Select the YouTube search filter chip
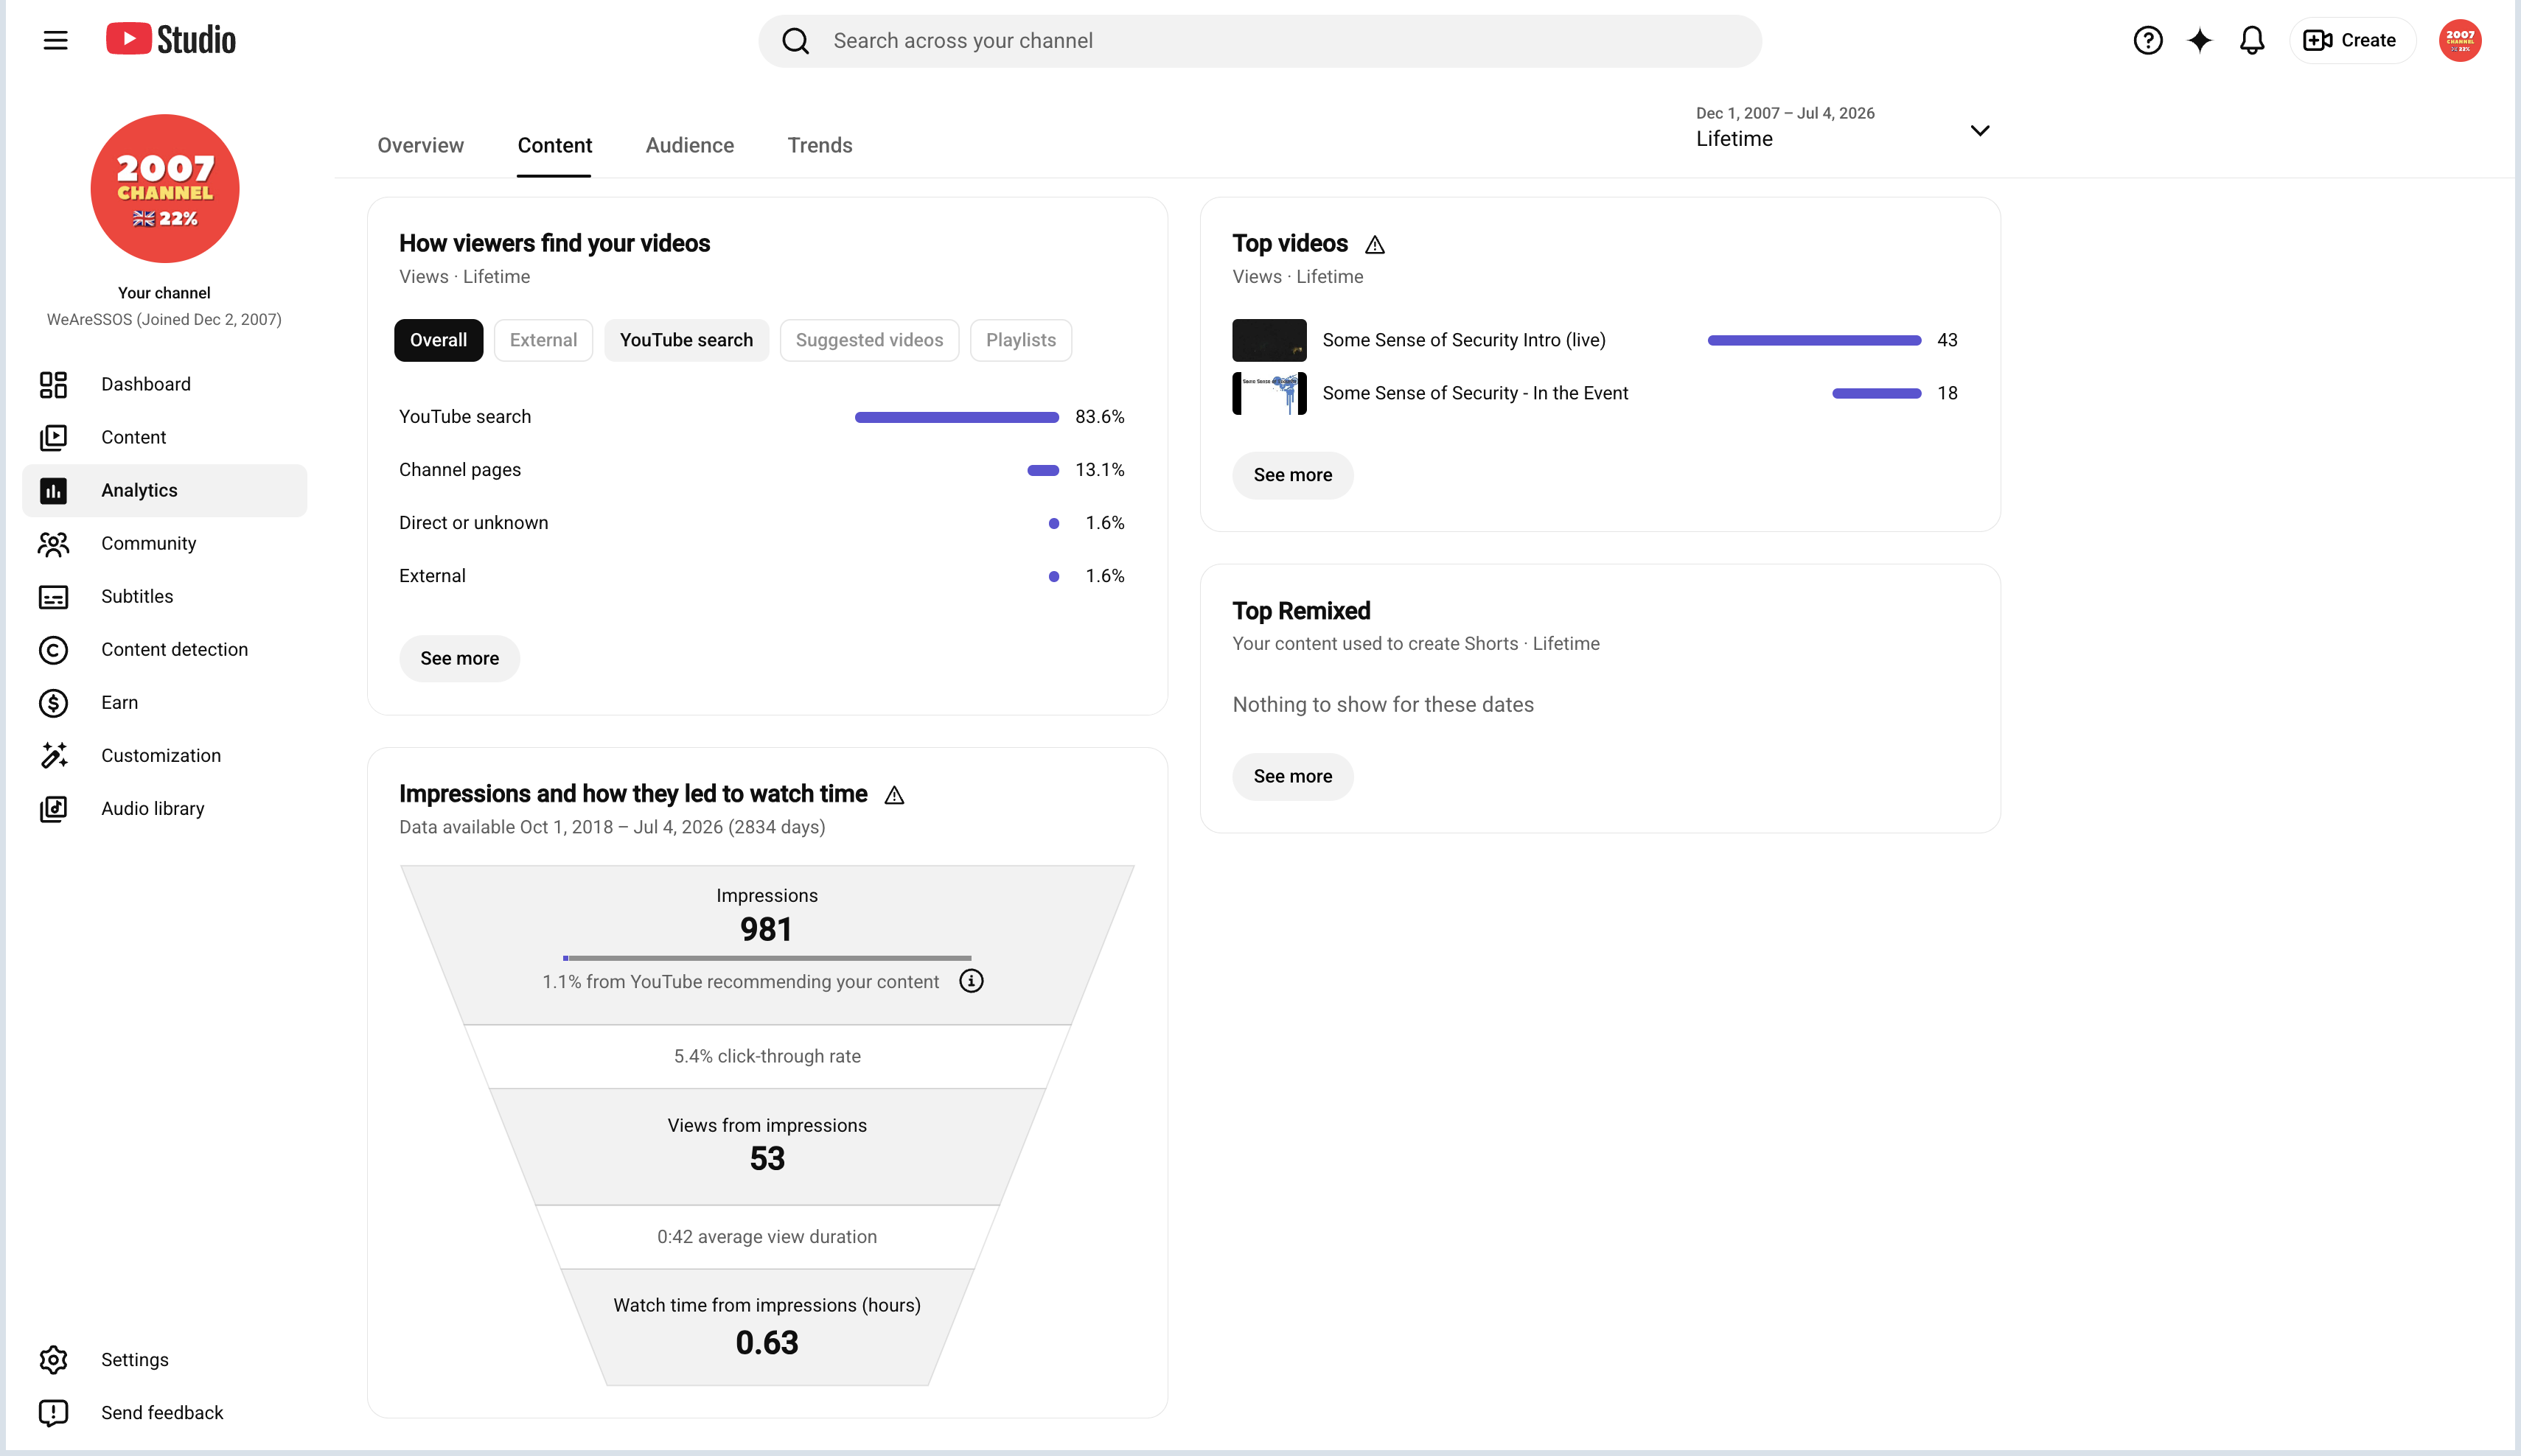This screenshot has width=2521, height=1456. pos(686,340)
